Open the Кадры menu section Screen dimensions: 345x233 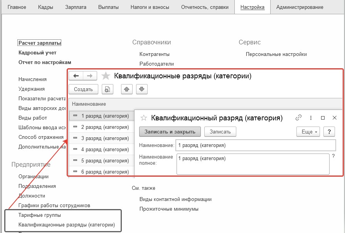click(45, 7)
